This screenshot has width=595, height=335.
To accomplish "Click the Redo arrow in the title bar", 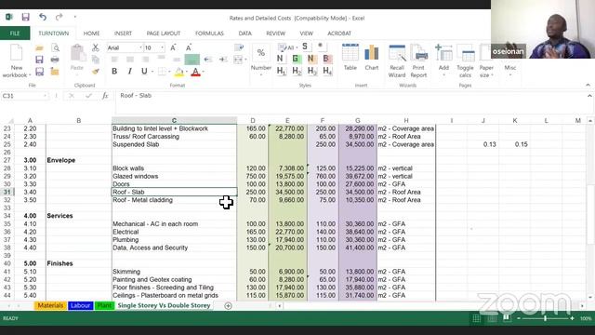I will pos(59,17).
